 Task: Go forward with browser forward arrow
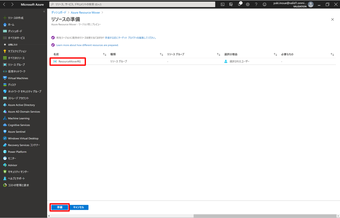[x=12, y=4]
